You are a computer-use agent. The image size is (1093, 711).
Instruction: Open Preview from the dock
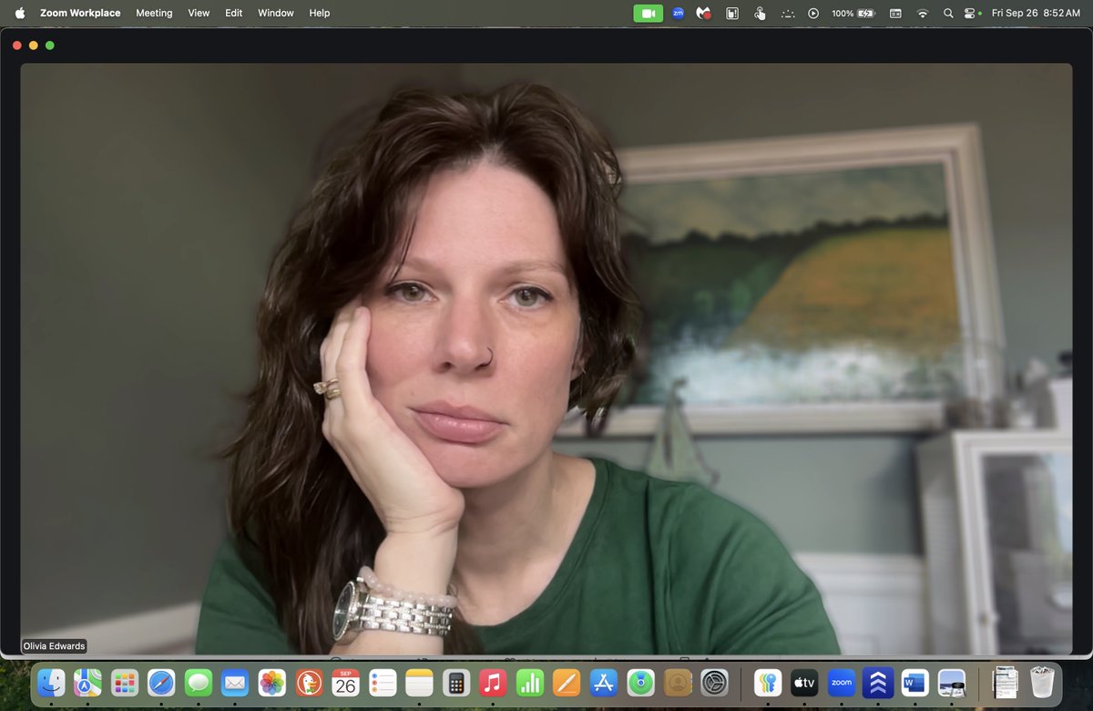pos(952,682)
